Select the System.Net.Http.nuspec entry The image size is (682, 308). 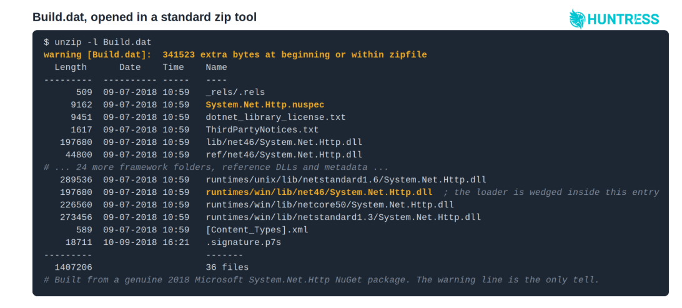click(x=265, y=105)
